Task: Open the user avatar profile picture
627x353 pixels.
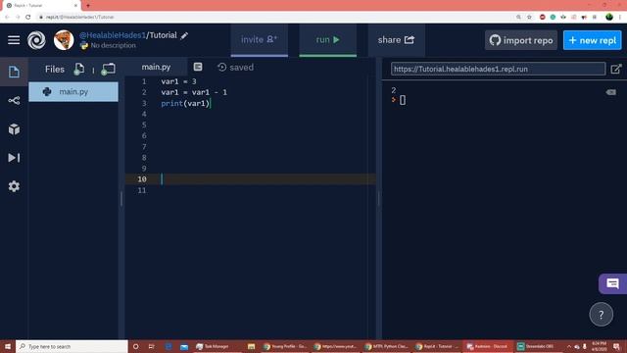Action: (64, 40)
